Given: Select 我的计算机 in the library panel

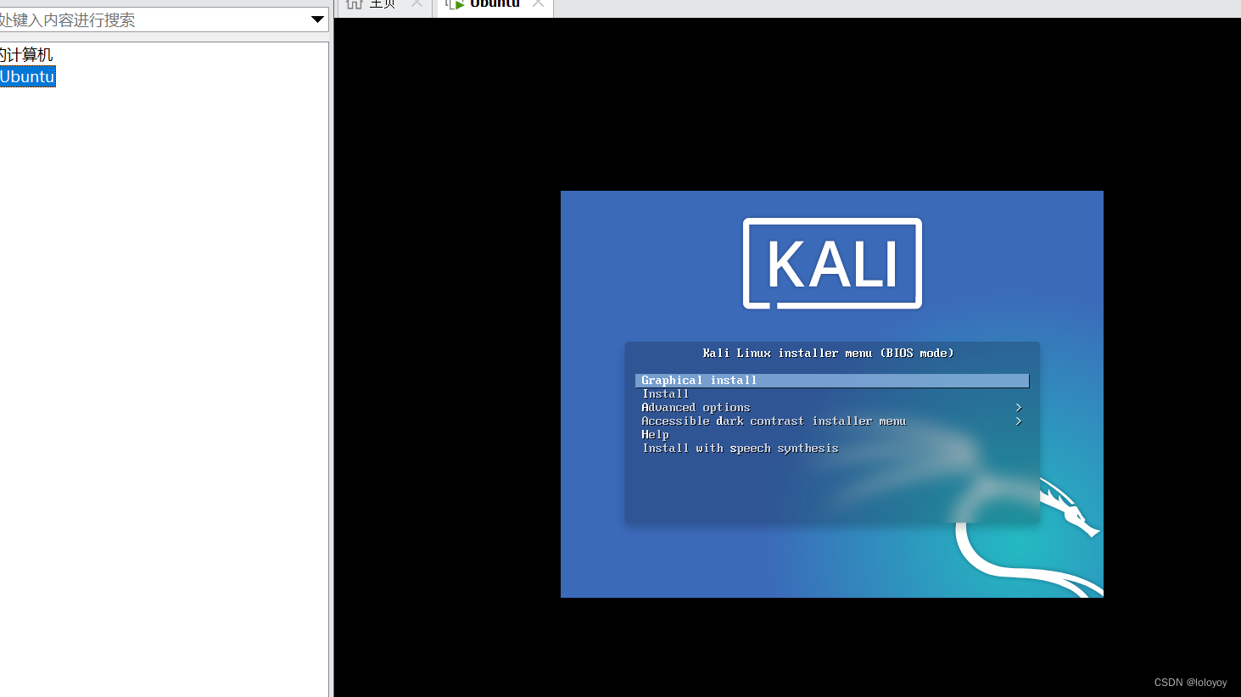Looking at the screenshot, I should 28,54.
